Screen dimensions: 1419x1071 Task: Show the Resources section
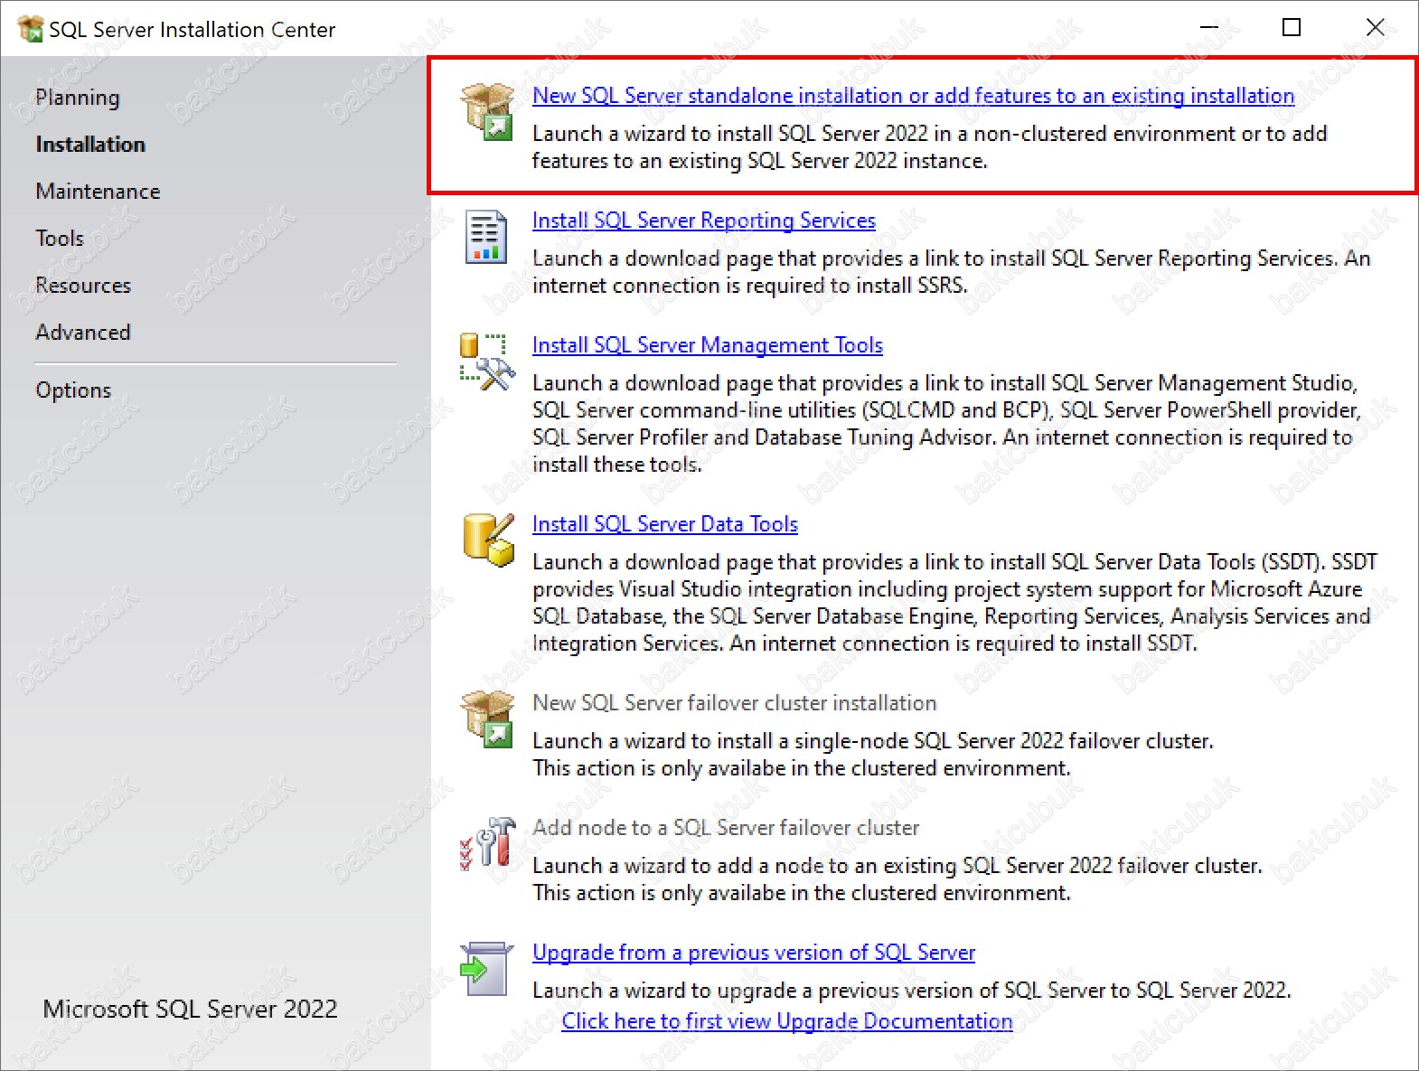83,286
